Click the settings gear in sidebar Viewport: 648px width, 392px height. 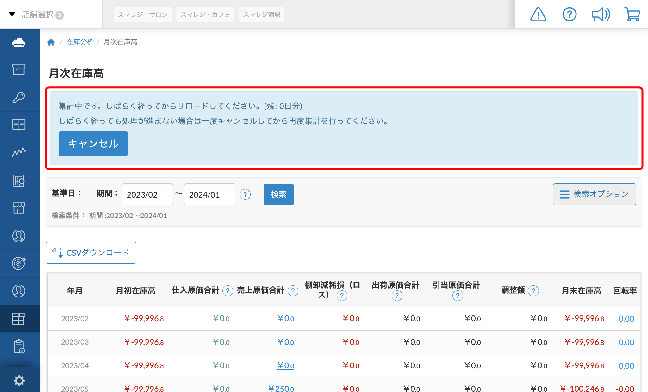[19, 380]
